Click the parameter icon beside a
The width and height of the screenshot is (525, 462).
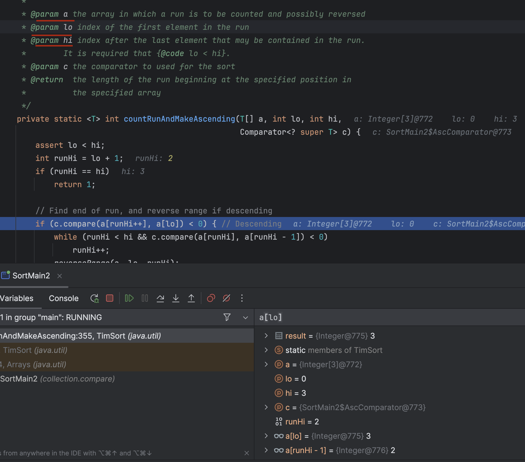[279, 365]
